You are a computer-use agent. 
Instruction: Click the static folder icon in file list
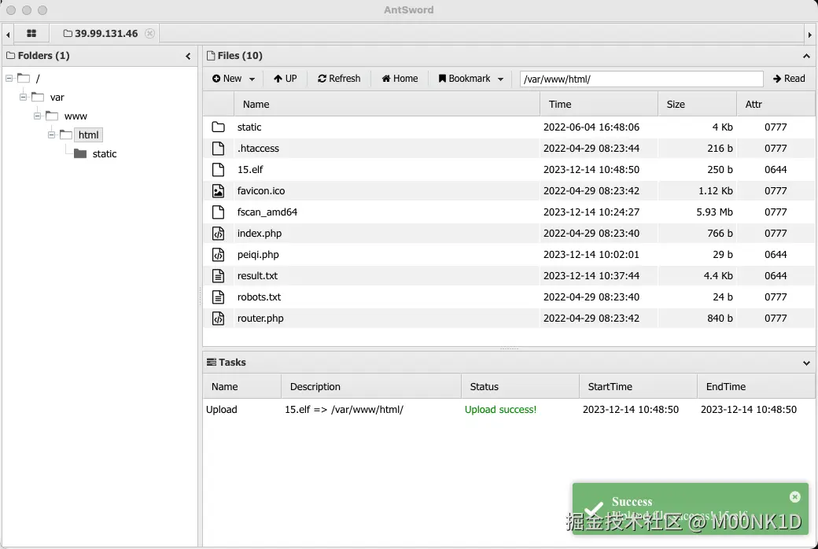click(x=218, y=127)
